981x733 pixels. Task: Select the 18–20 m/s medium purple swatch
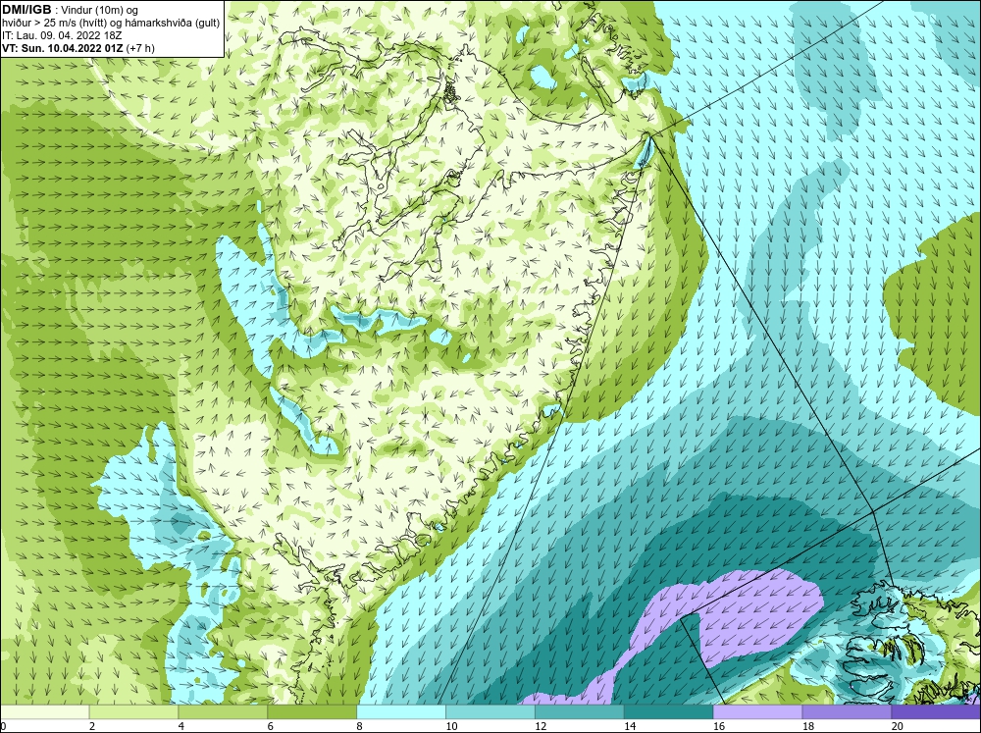[847, 711]
